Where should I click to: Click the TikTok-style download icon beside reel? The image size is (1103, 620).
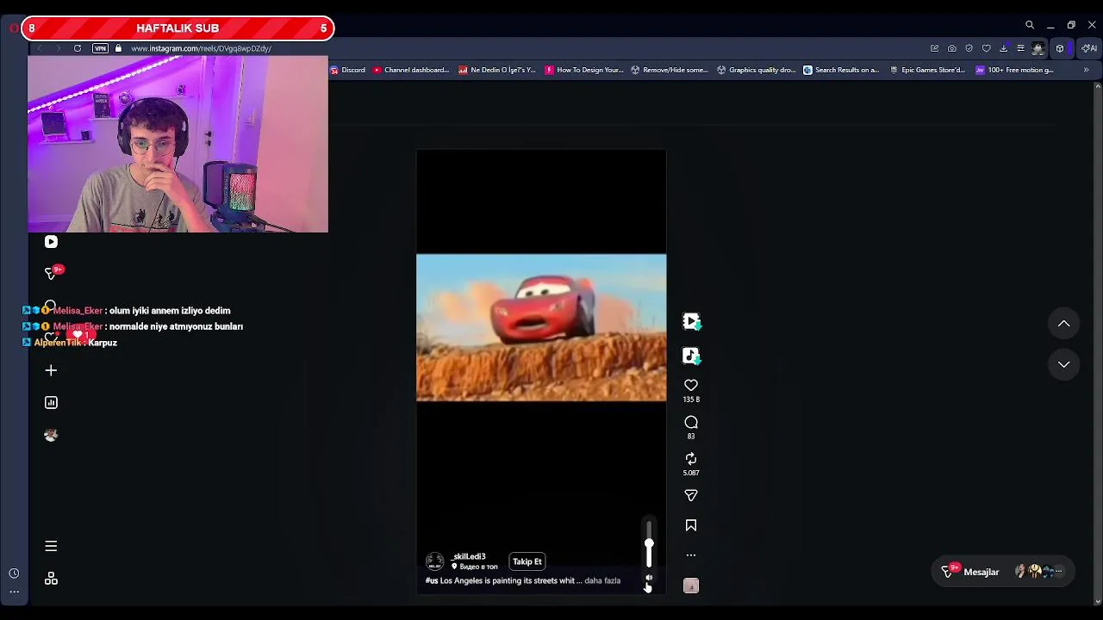691,356
